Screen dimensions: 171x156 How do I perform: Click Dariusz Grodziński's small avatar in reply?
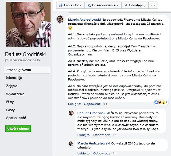click(71, 113)
